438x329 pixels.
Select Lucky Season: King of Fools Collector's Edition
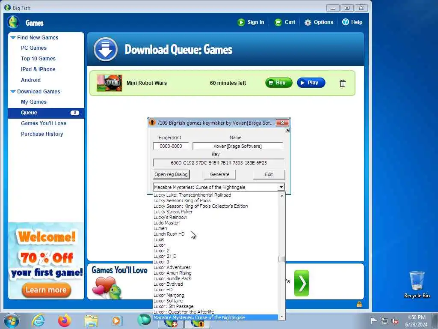216,206
